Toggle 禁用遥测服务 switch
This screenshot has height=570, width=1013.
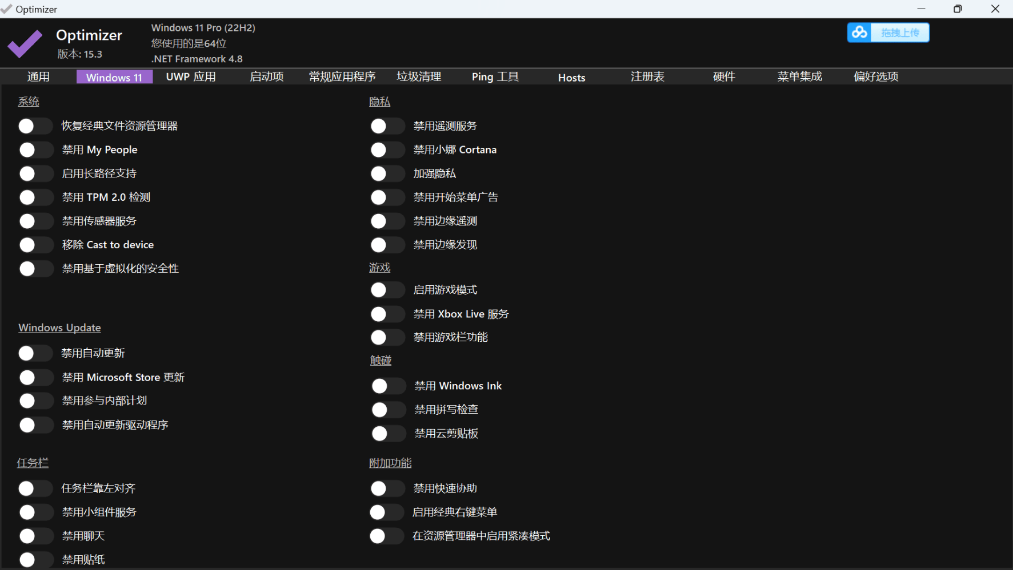tap(387, 126)
